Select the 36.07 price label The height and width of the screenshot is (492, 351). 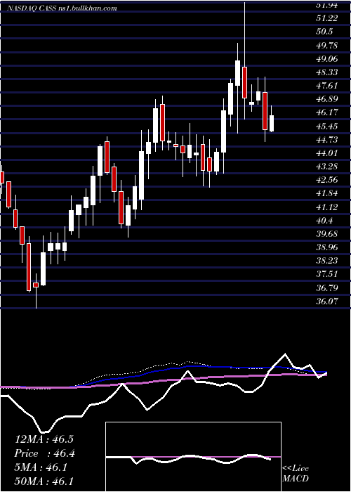(x=326, y=302)
